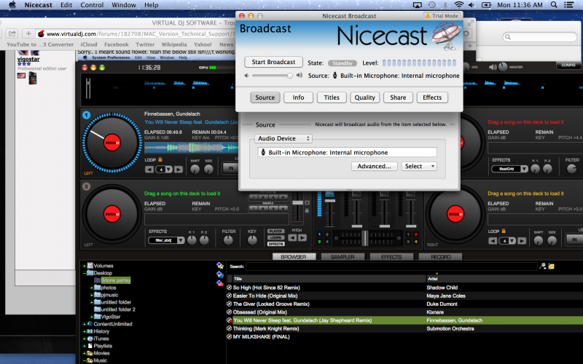This screenshot has height=364, width=583.
Task: Open the Control menu in the menu bar
Action: pyautogui.click(x=92, y=5)
